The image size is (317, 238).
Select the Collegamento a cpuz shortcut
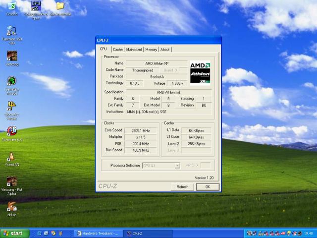[36, 10]
